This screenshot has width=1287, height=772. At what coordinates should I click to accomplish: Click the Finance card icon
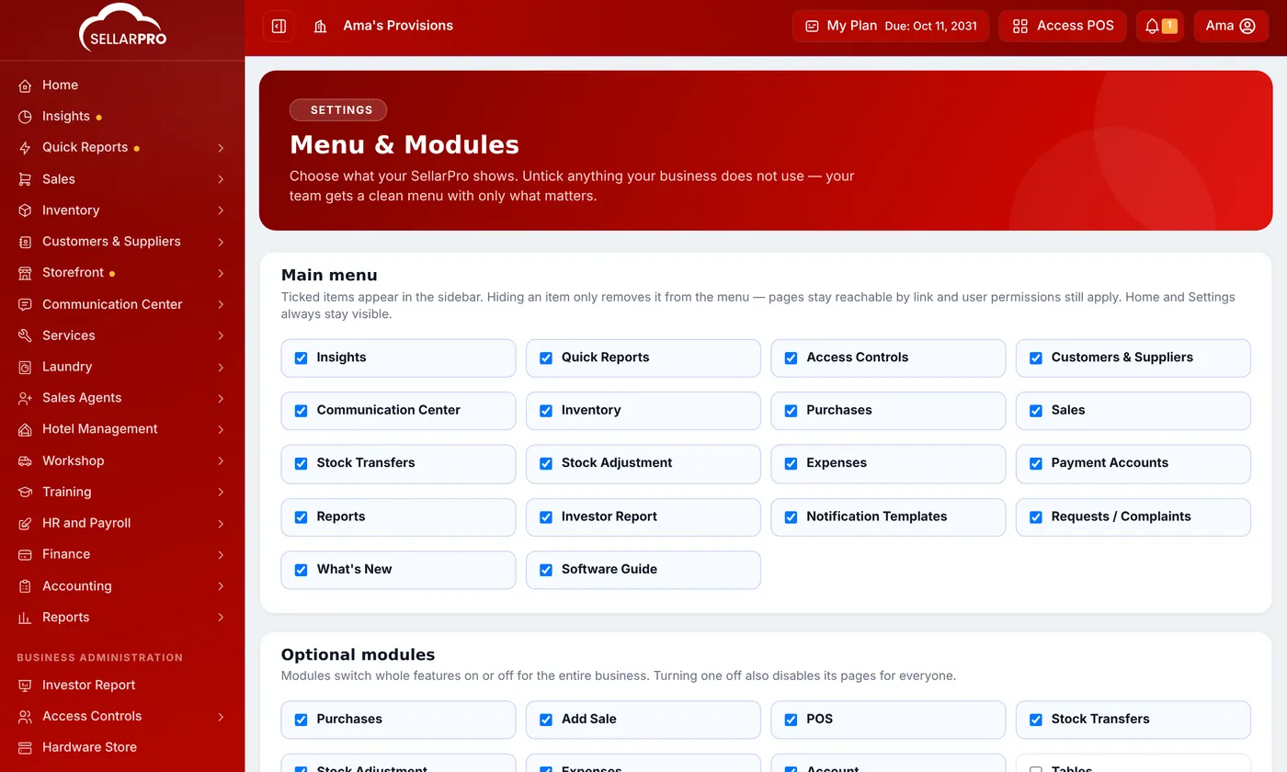[25, 554]
